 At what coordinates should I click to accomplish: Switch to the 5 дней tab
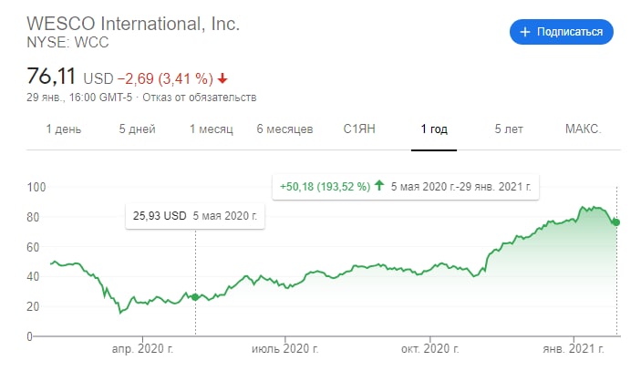[137, 129]
